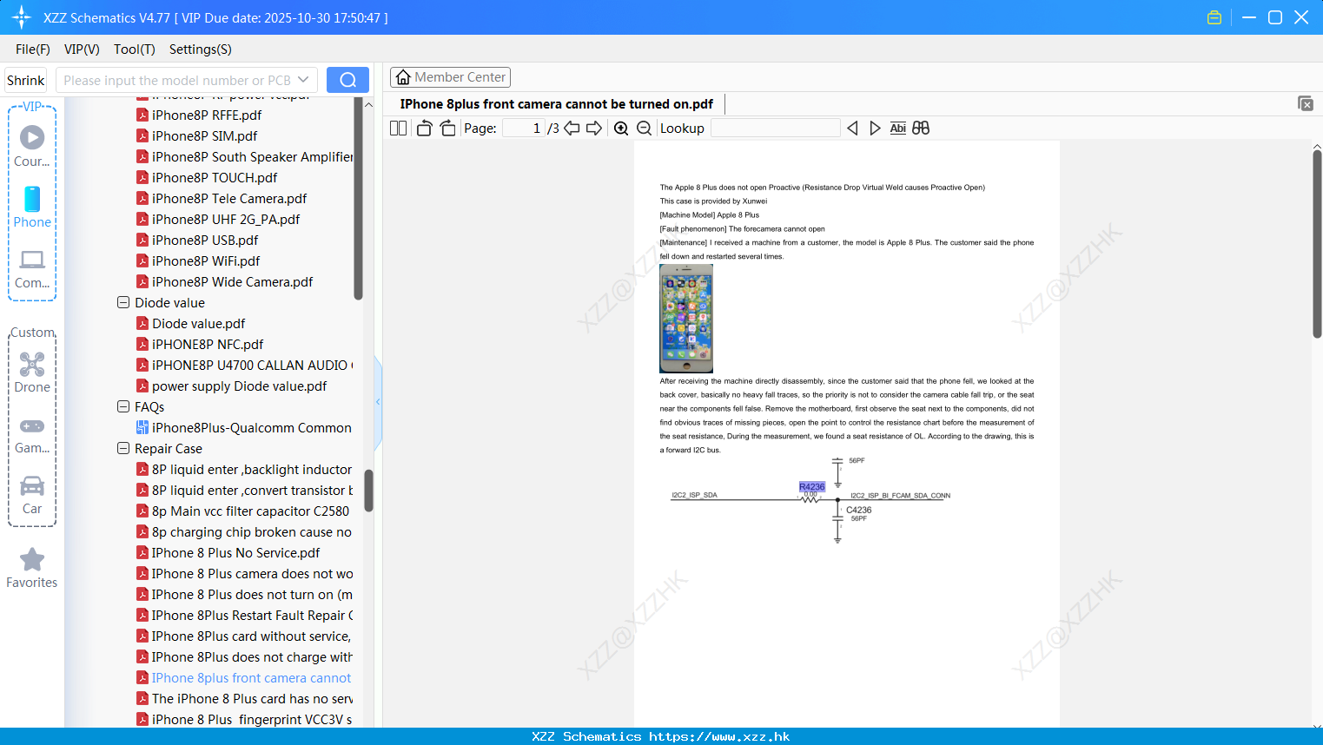
Task: Open iPhone8P UHF 2G_PA.pdf
Action: (x=226, y=220)
